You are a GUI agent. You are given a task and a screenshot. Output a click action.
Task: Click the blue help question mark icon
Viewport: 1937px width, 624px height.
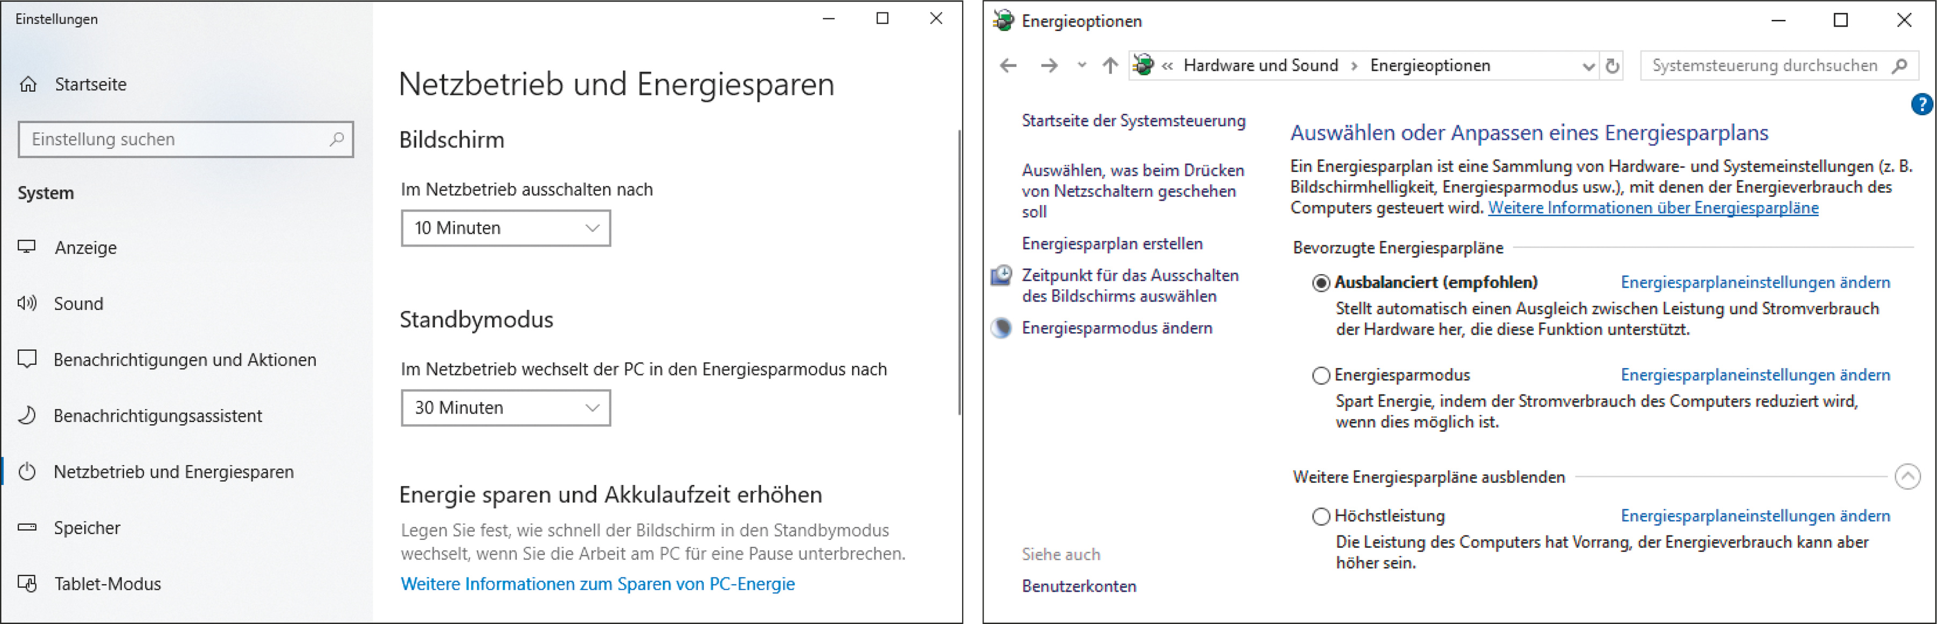coord(1921,105)
